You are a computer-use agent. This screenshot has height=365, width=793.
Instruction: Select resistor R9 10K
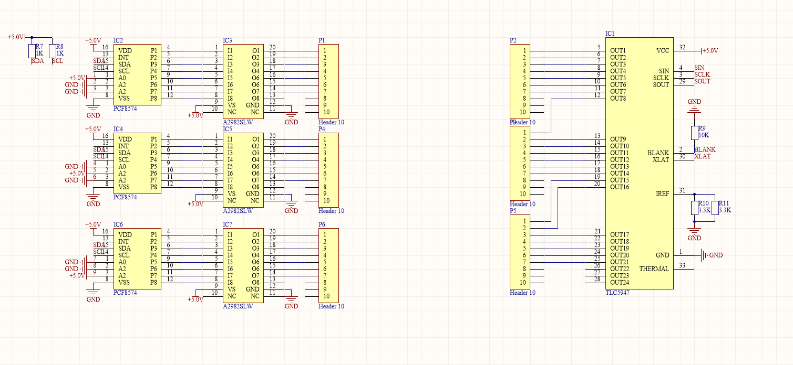coord(694,132)
